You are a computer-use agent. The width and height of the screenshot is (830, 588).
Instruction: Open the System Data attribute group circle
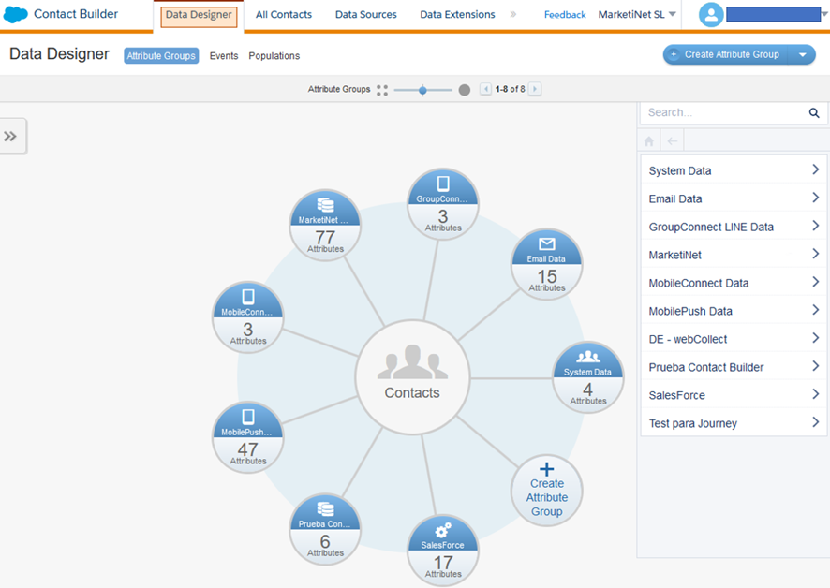588,377
